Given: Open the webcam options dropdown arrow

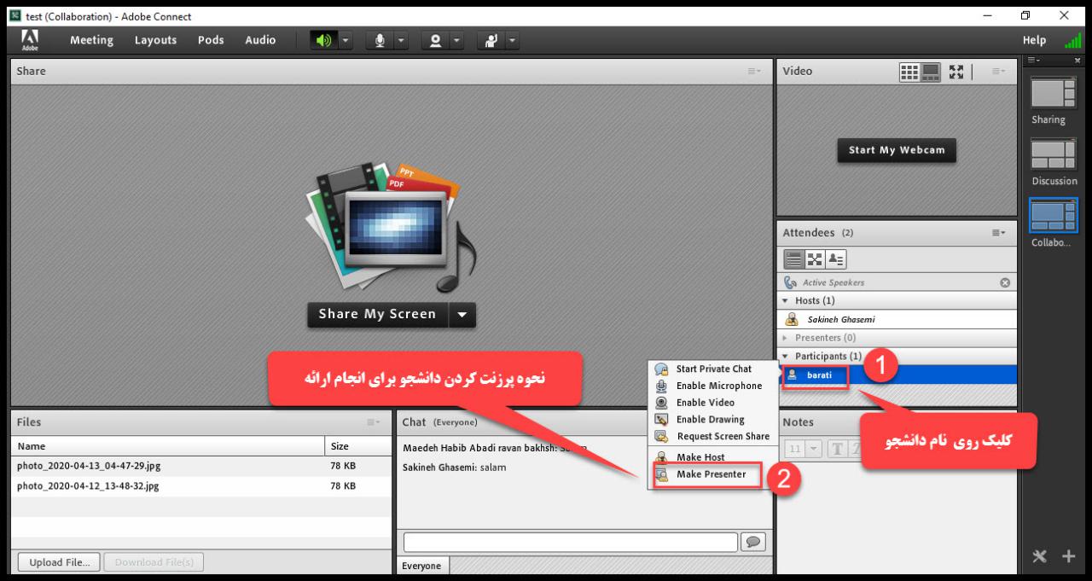Looking at the screenshot, I should coord(457,40).
